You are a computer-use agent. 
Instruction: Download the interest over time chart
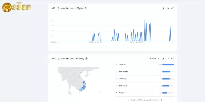(x=163, y=8)
